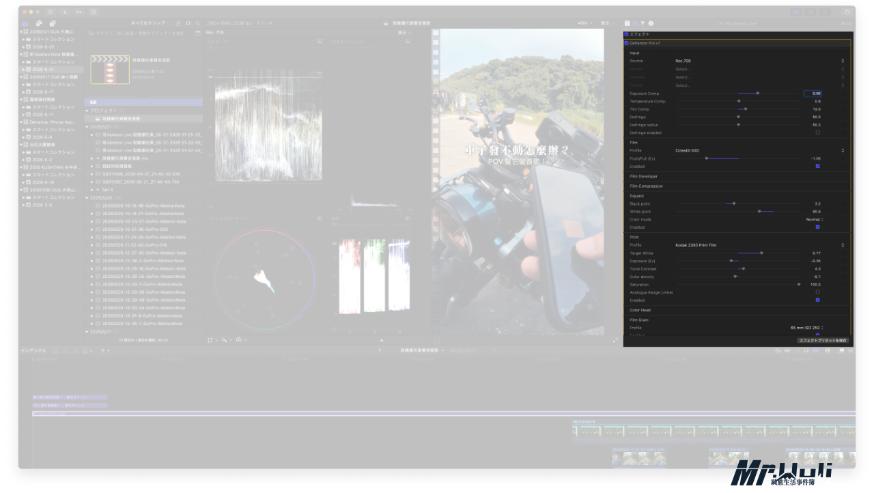
Task: Open background tasks checkmark icon
Action: click(94, 12)
